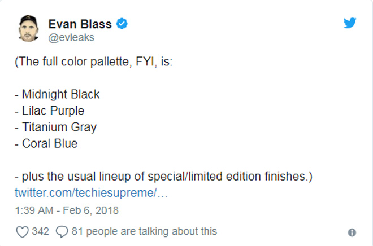Open "81 people are talking about this"
The image size is (373, 246).
[144, 231]
